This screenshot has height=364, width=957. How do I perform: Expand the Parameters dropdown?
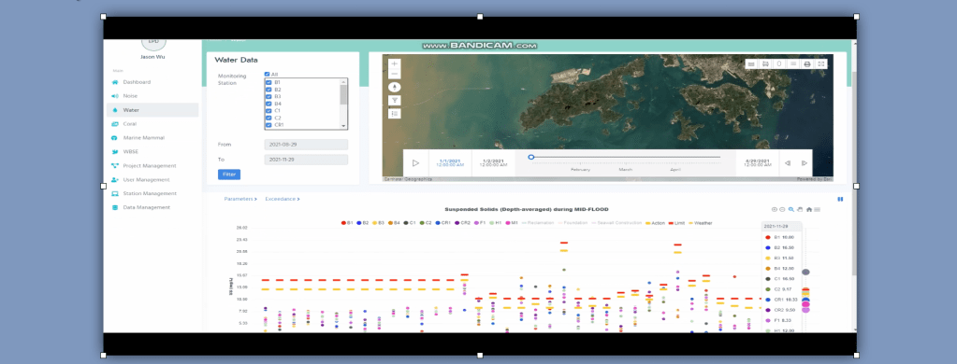click(240, 199)
